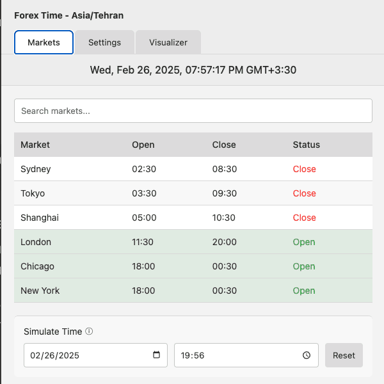Select the Chicago market row

(x=193, y=266)
